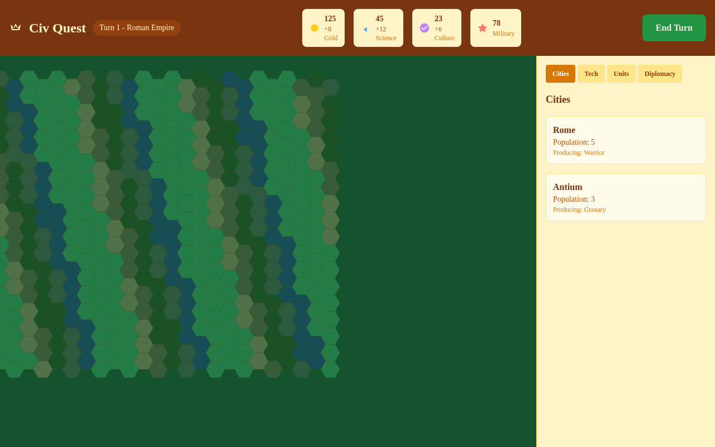Click the purple Culture icon
Image resolution: width=715 pixels, height=447 pixels.
coord(425,27)
